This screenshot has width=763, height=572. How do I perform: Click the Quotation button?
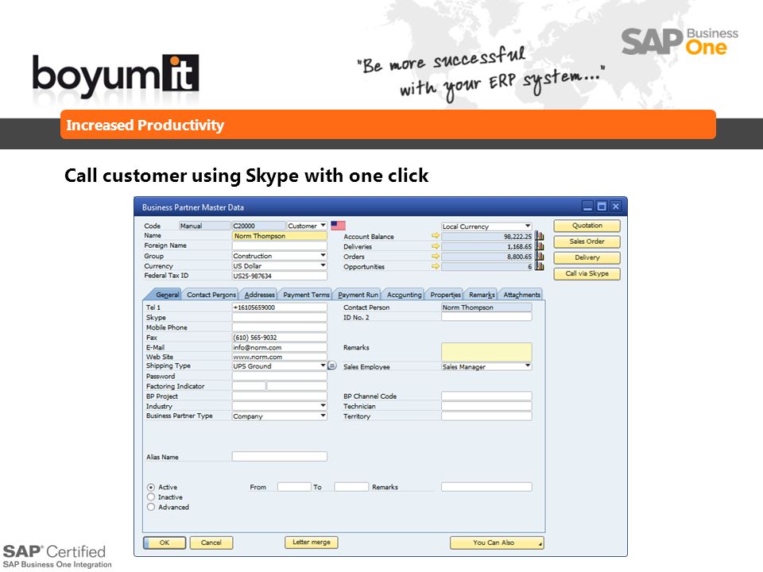coord(587,226)
